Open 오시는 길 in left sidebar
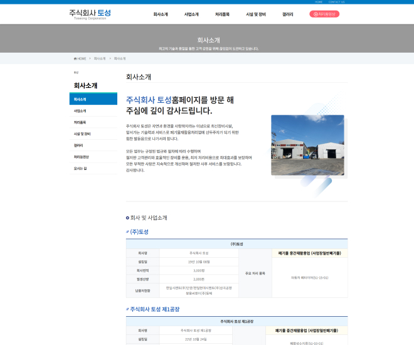The image size is (414, 345). [x=80, y=168]
